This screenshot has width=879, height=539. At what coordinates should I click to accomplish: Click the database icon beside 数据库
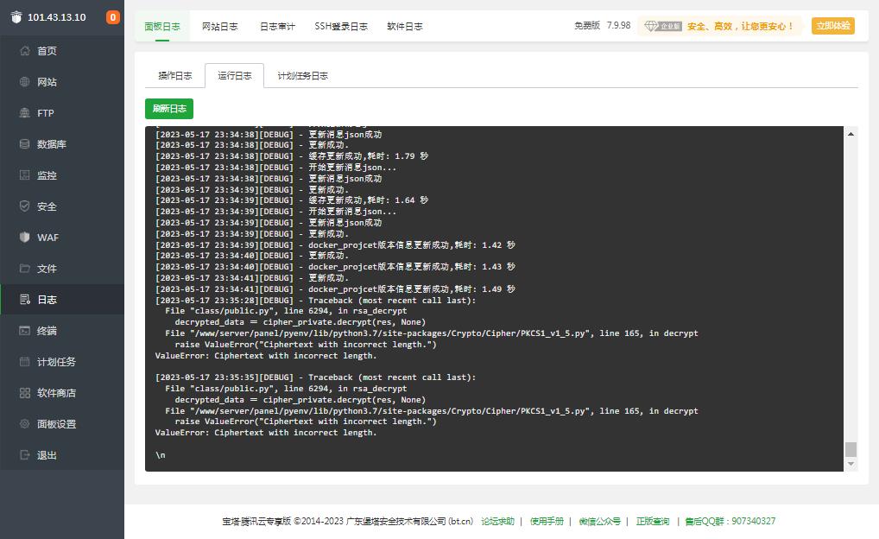(25, 144)
